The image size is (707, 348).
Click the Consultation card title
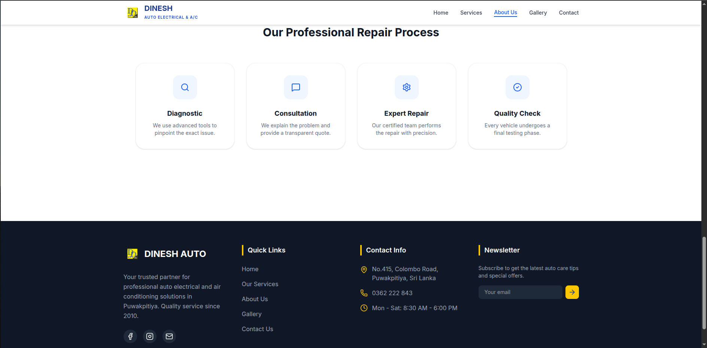[x=295, y=114]
